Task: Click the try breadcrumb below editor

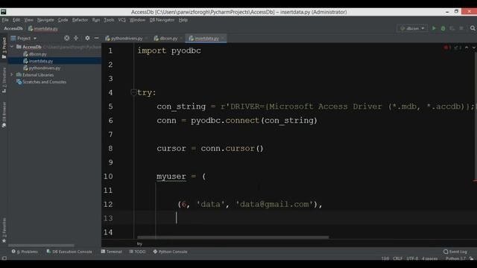Action: pyautogui.click(x=139, y=243)
